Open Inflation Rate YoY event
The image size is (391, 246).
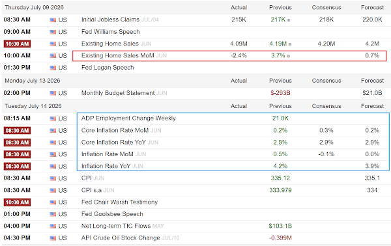coord(106,166)
